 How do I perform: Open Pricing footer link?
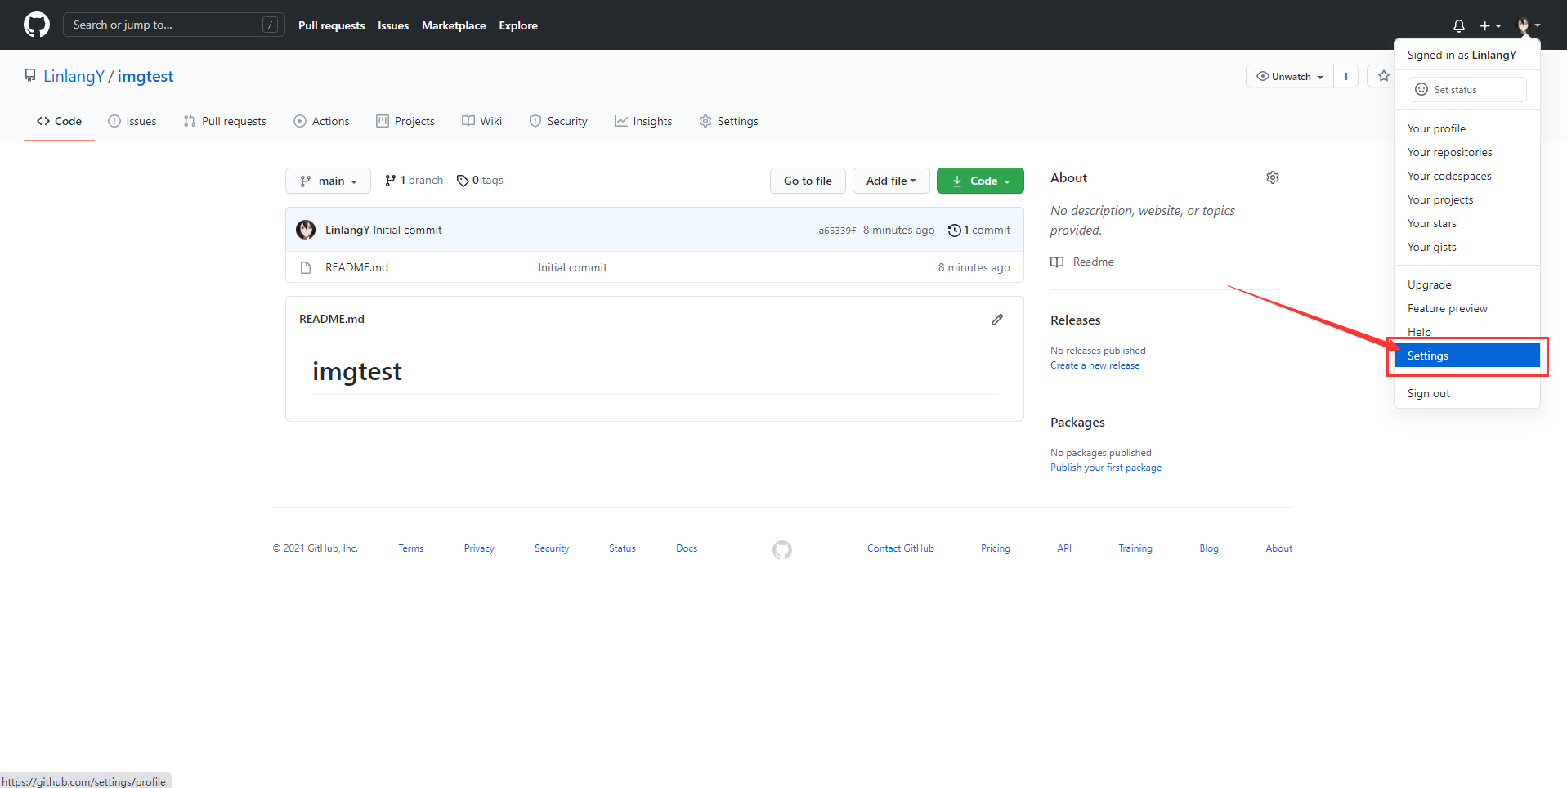(995, 548)
